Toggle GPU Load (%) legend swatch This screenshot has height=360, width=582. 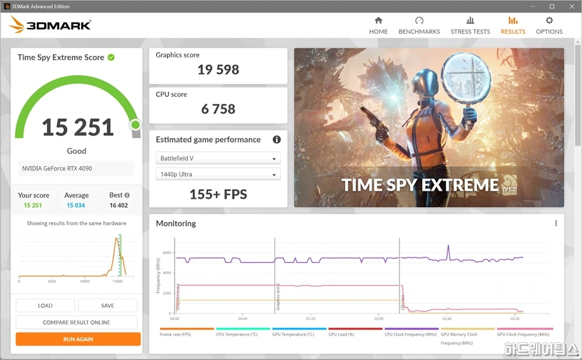tap(356, 329)
